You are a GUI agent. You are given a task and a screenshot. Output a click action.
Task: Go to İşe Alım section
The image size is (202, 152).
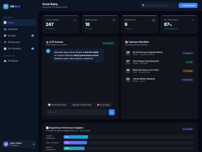[x=19, y=36]
